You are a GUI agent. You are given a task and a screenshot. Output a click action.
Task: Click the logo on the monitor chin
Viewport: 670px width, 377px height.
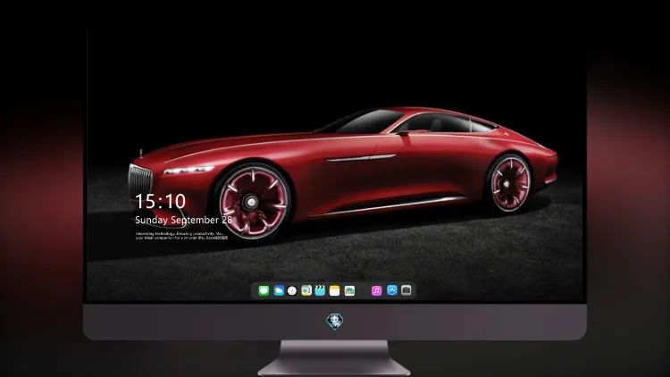coord(335,322)
